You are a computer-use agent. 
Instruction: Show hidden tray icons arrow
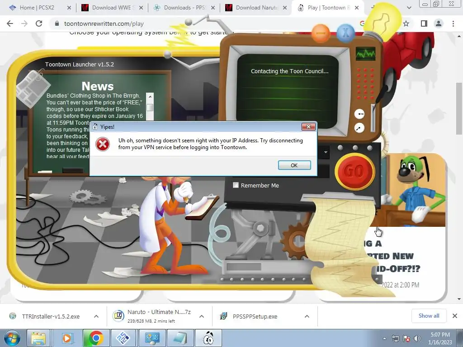tap(384, 338)
